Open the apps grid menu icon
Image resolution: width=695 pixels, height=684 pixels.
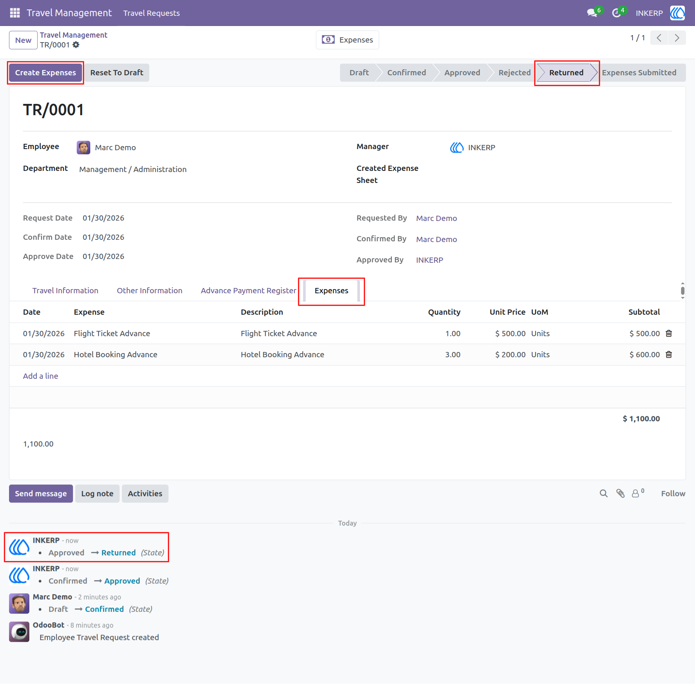click(x=15, y=13)
